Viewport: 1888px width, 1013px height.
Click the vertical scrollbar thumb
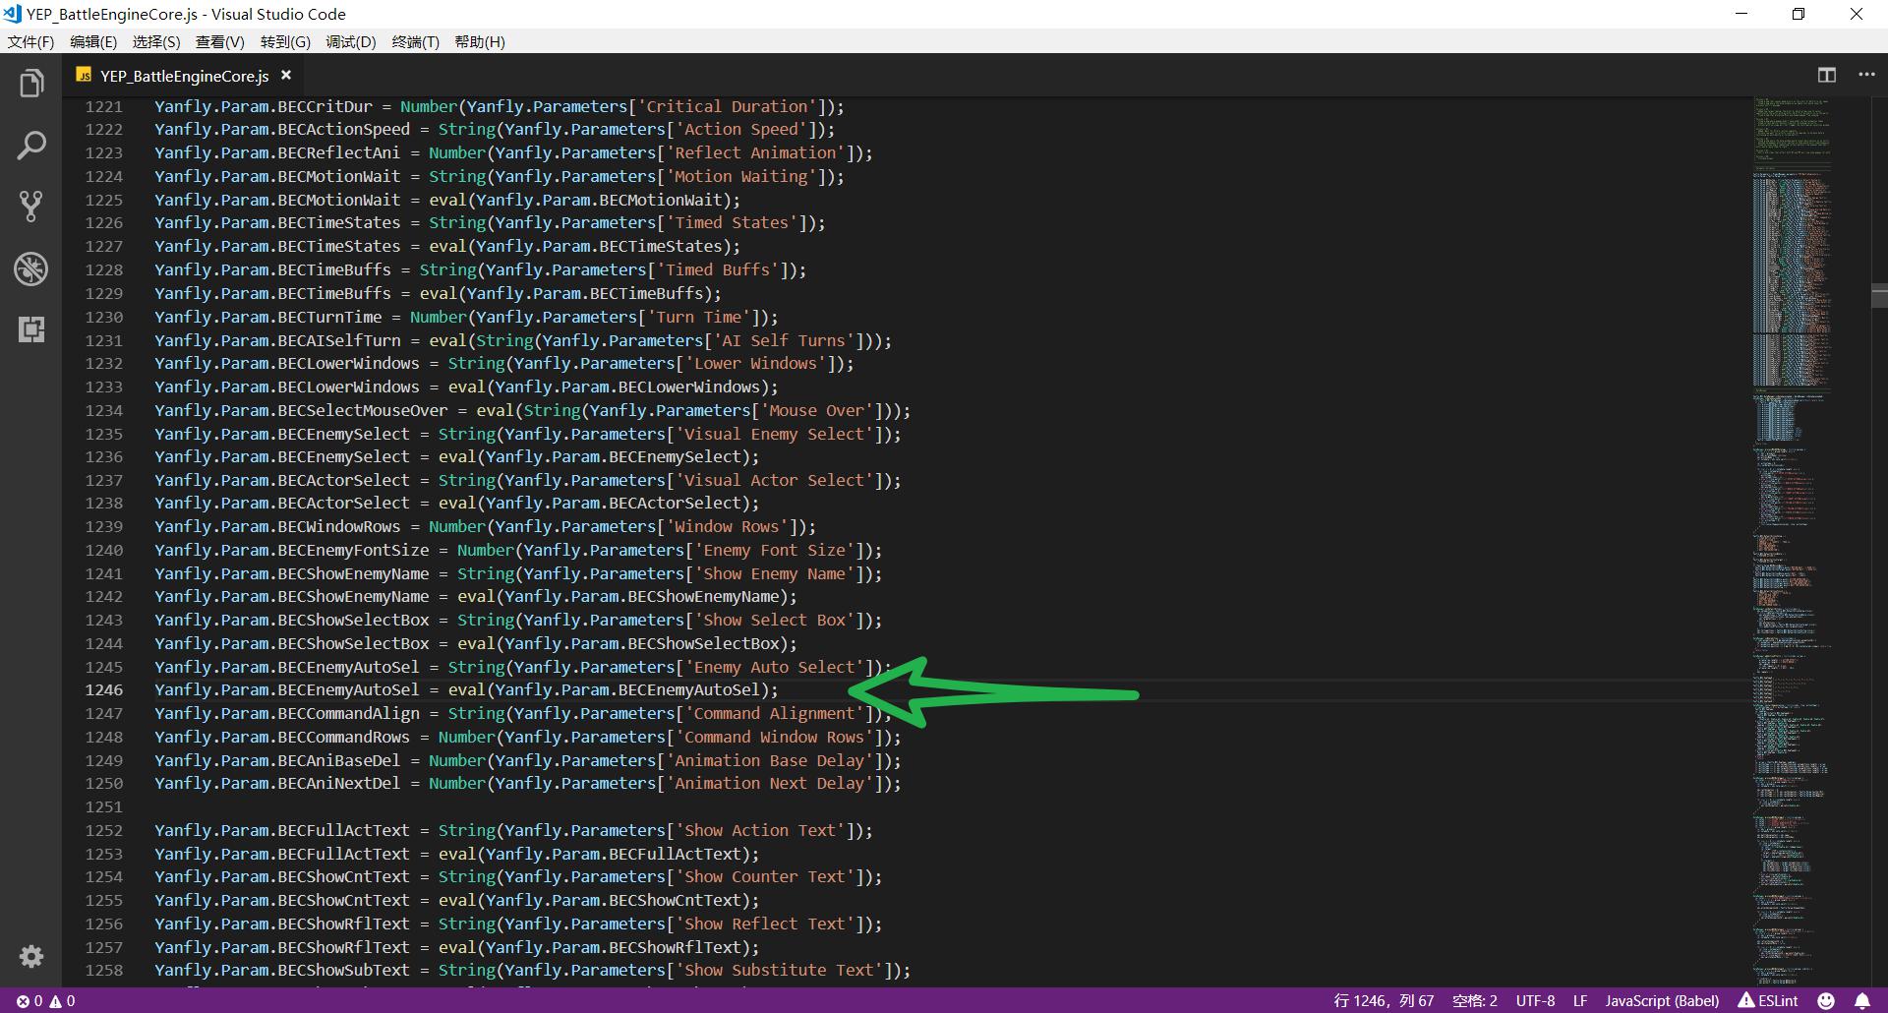(1879, 295)
